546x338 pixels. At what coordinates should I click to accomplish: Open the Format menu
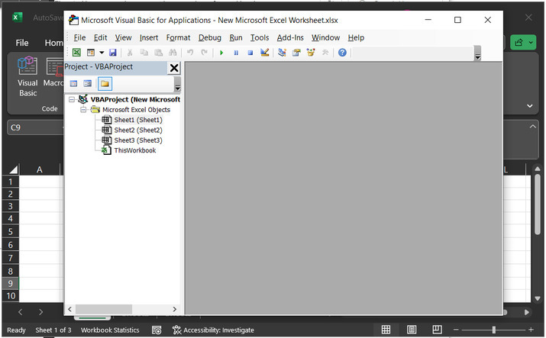[x=178, y=37]
